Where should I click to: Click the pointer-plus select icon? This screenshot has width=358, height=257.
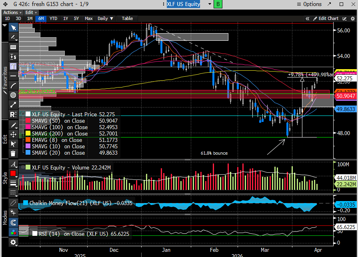coord(14,144)
